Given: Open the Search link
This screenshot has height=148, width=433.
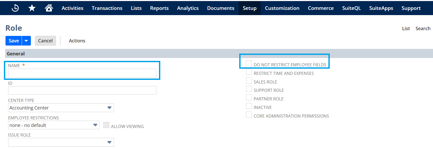Looking at the screenshot, I should (423, 29).
